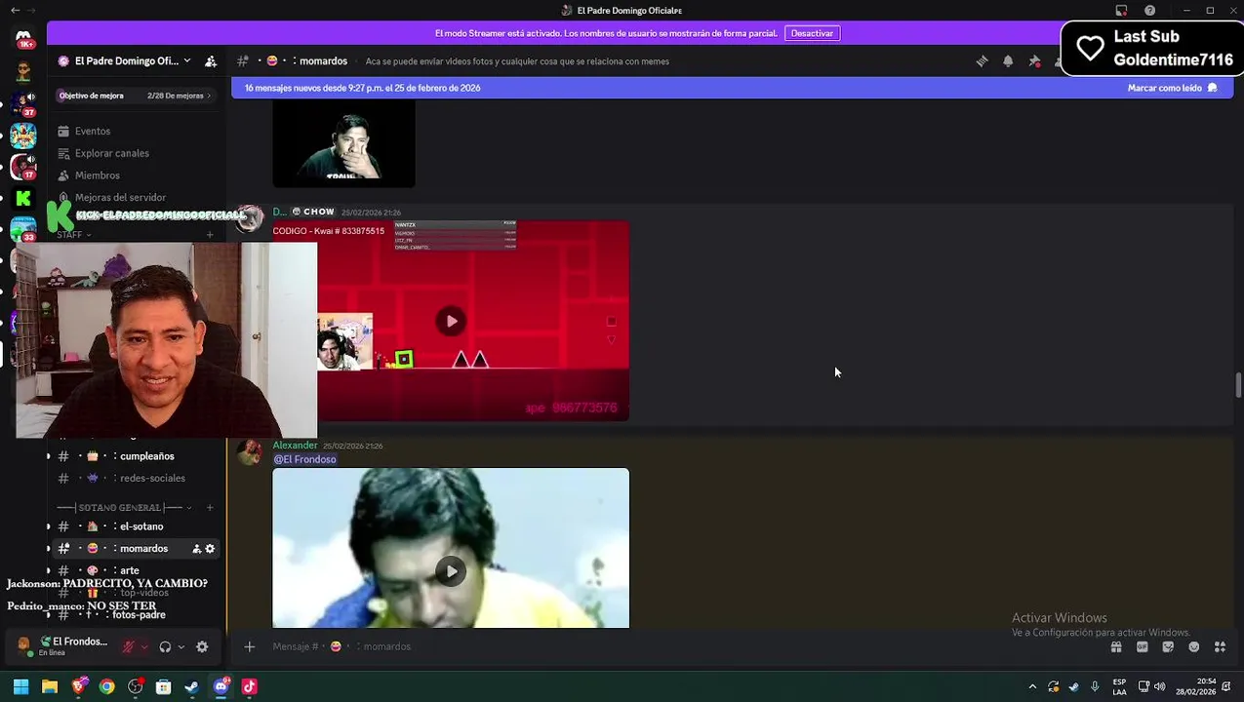Open notification settings bell icon
The height and width of the screenshot is (702, 1244).
point(1008,61)
